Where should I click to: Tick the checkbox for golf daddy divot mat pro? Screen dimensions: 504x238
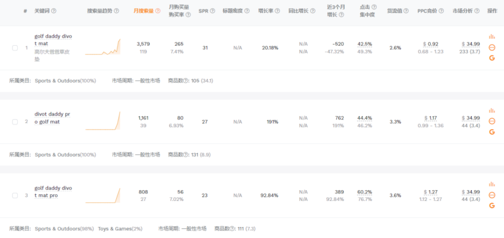(x=15, y=196)
